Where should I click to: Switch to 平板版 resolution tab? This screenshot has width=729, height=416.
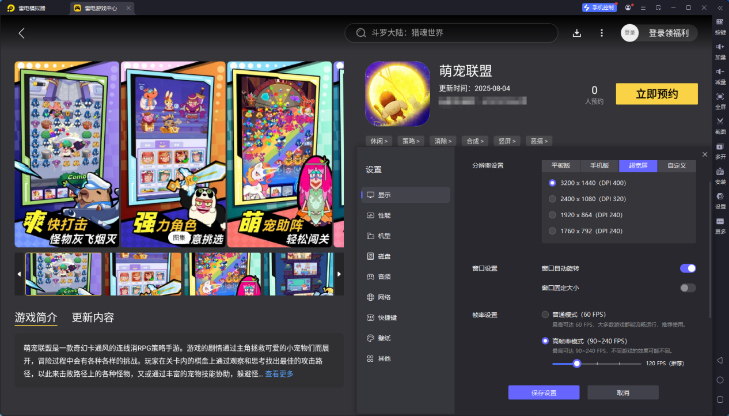[x=561, y=166]
